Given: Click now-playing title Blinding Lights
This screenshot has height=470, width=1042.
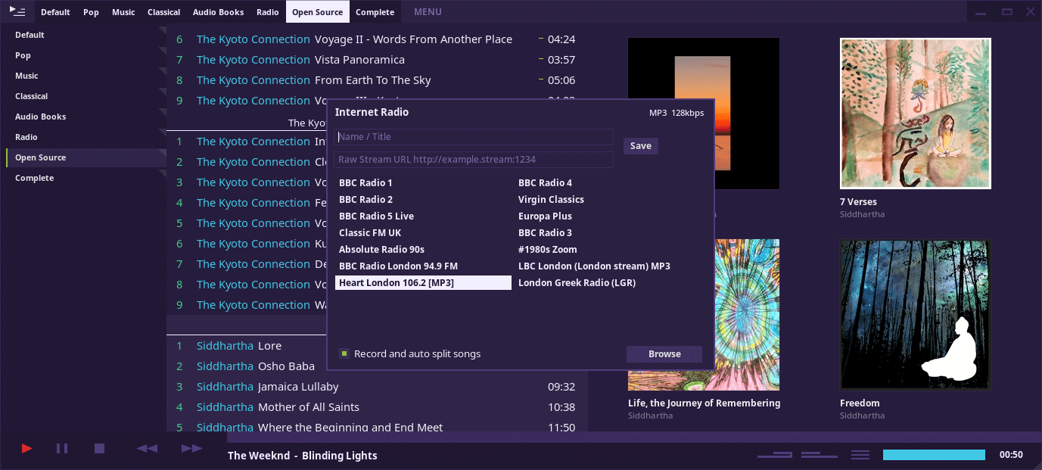Looking at the screenshot, I should coord(339,456).
